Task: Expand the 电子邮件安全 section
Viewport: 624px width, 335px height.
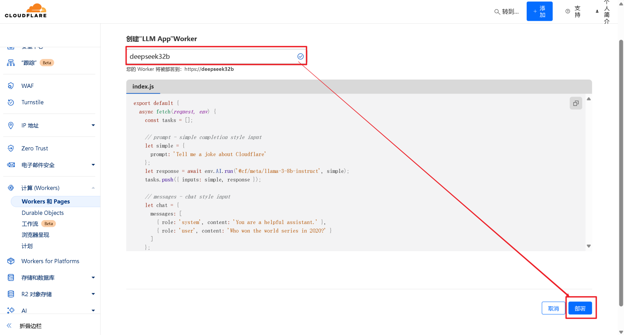Action: tap(93, 165)
